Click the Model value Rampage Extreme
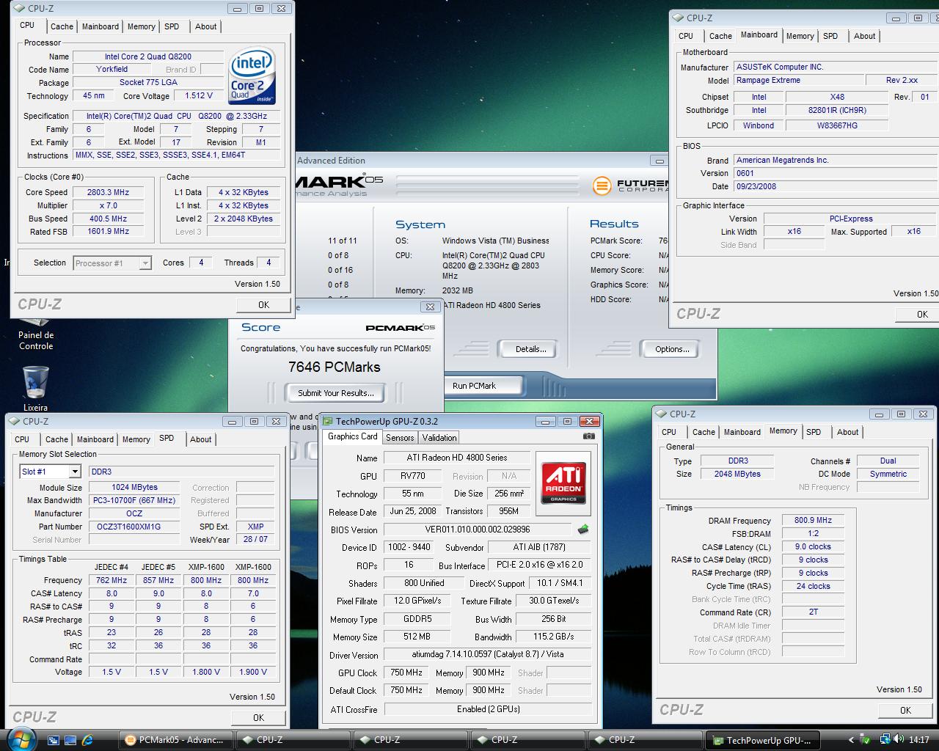The image size is (939, 751). coord(797,80)
